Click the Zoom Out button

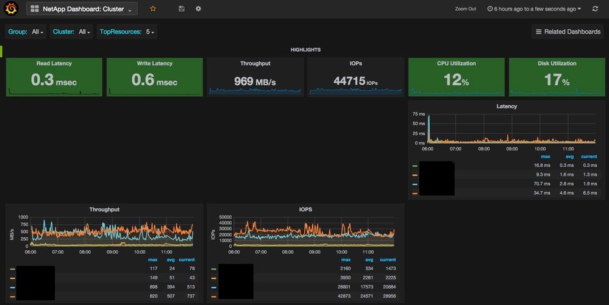[465, 9]
